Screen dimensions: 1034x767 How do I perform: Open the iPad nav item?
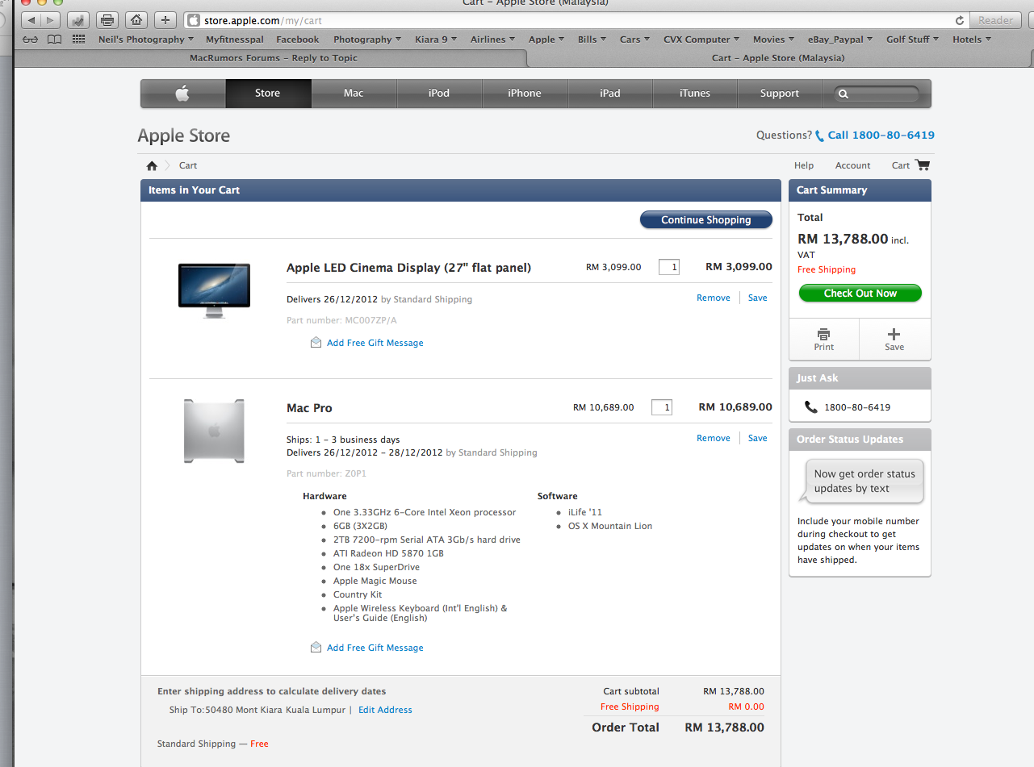[x=610, y=94]
